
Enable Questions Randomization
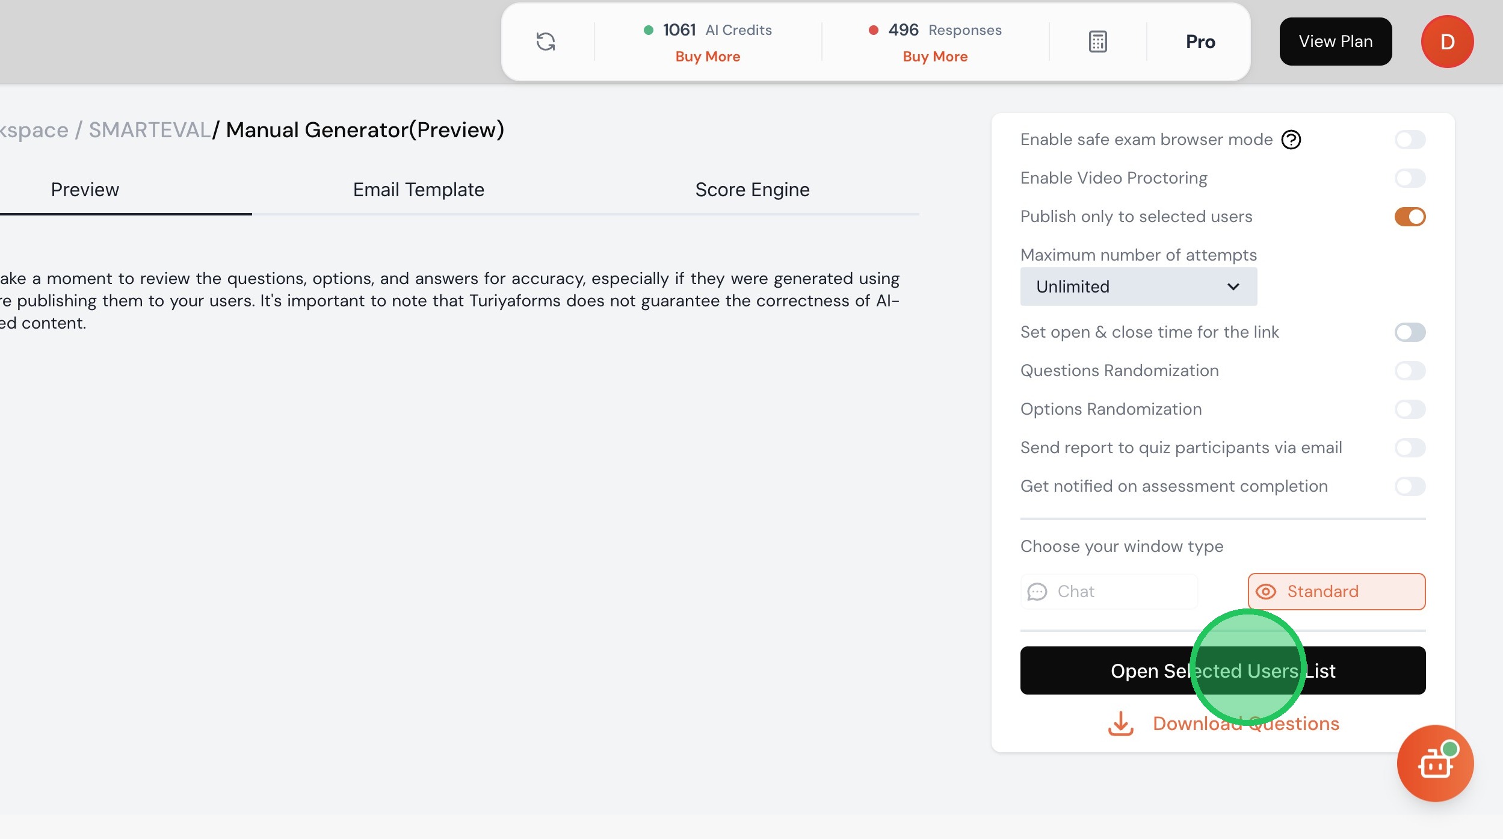tap(1409, 371)
